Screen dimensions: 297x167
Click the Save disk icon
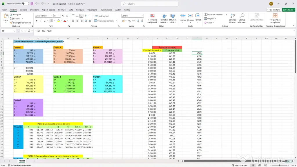tap(32, 3)
